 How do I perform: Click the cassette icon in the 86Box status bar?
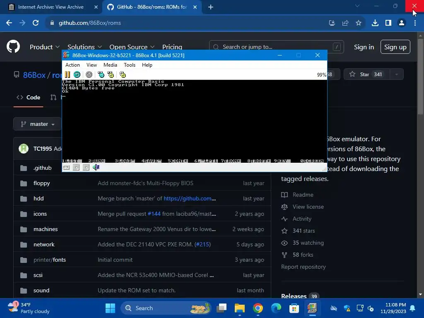tap(66, 167)
